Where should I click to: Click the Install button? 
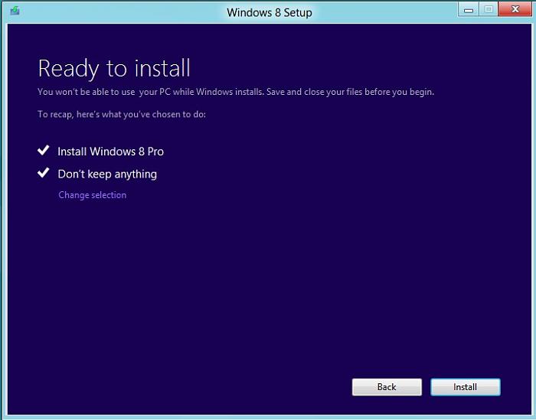pyautogui.click(x=466, y=387)
